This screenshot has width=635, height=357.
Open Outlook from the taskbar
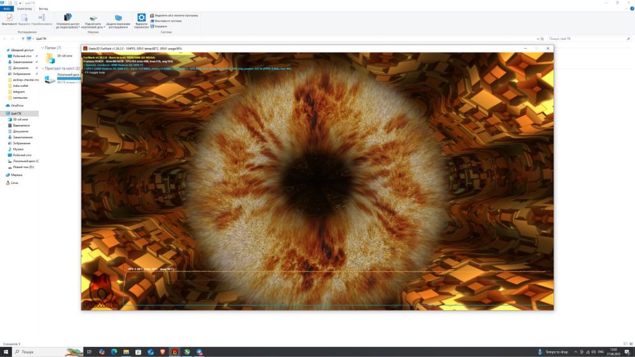(150, 352)
